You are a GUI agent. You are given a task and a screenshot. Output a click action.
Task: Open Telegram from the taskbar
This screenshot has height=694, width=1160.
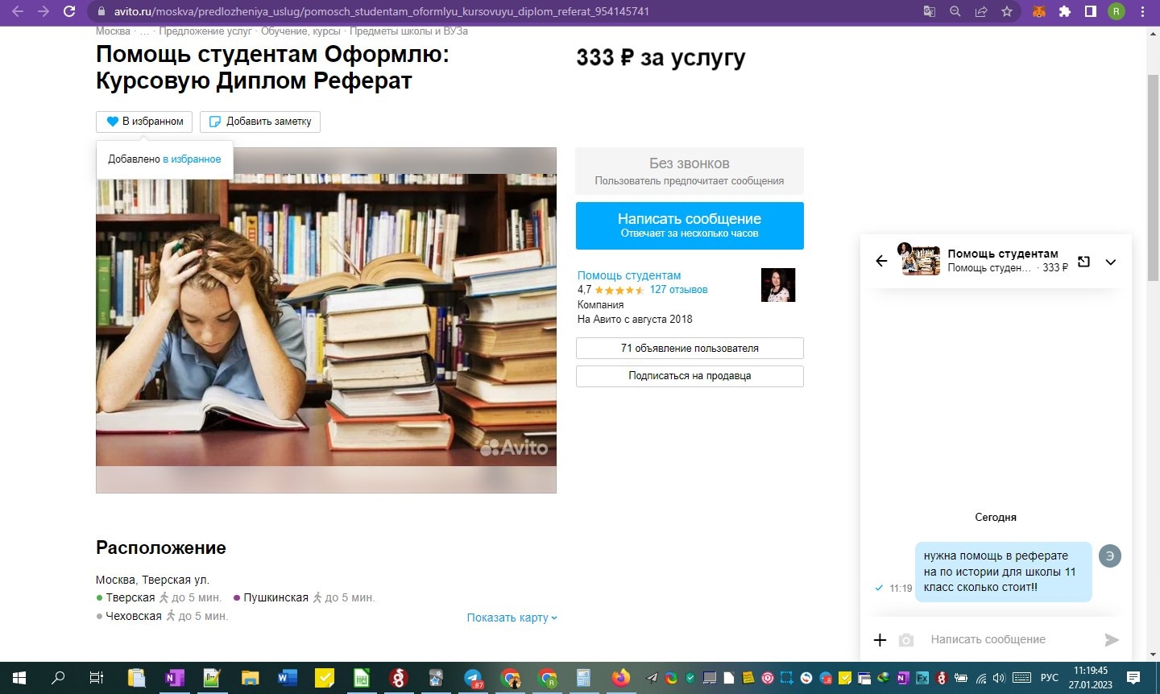[473, 678]
